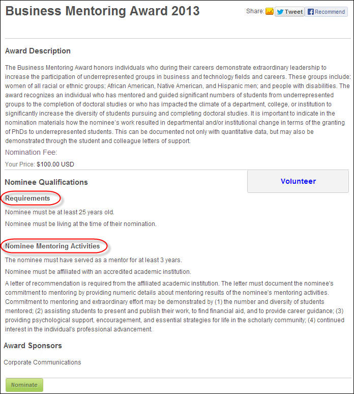Share this award via the email envelope icon
Viewport: 354px width, 394px height.
(x=270, y=12)
